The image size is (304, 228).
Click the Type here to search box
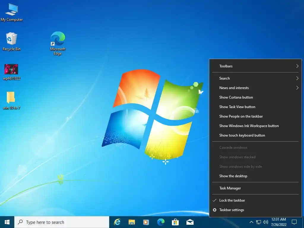[62, 222]
